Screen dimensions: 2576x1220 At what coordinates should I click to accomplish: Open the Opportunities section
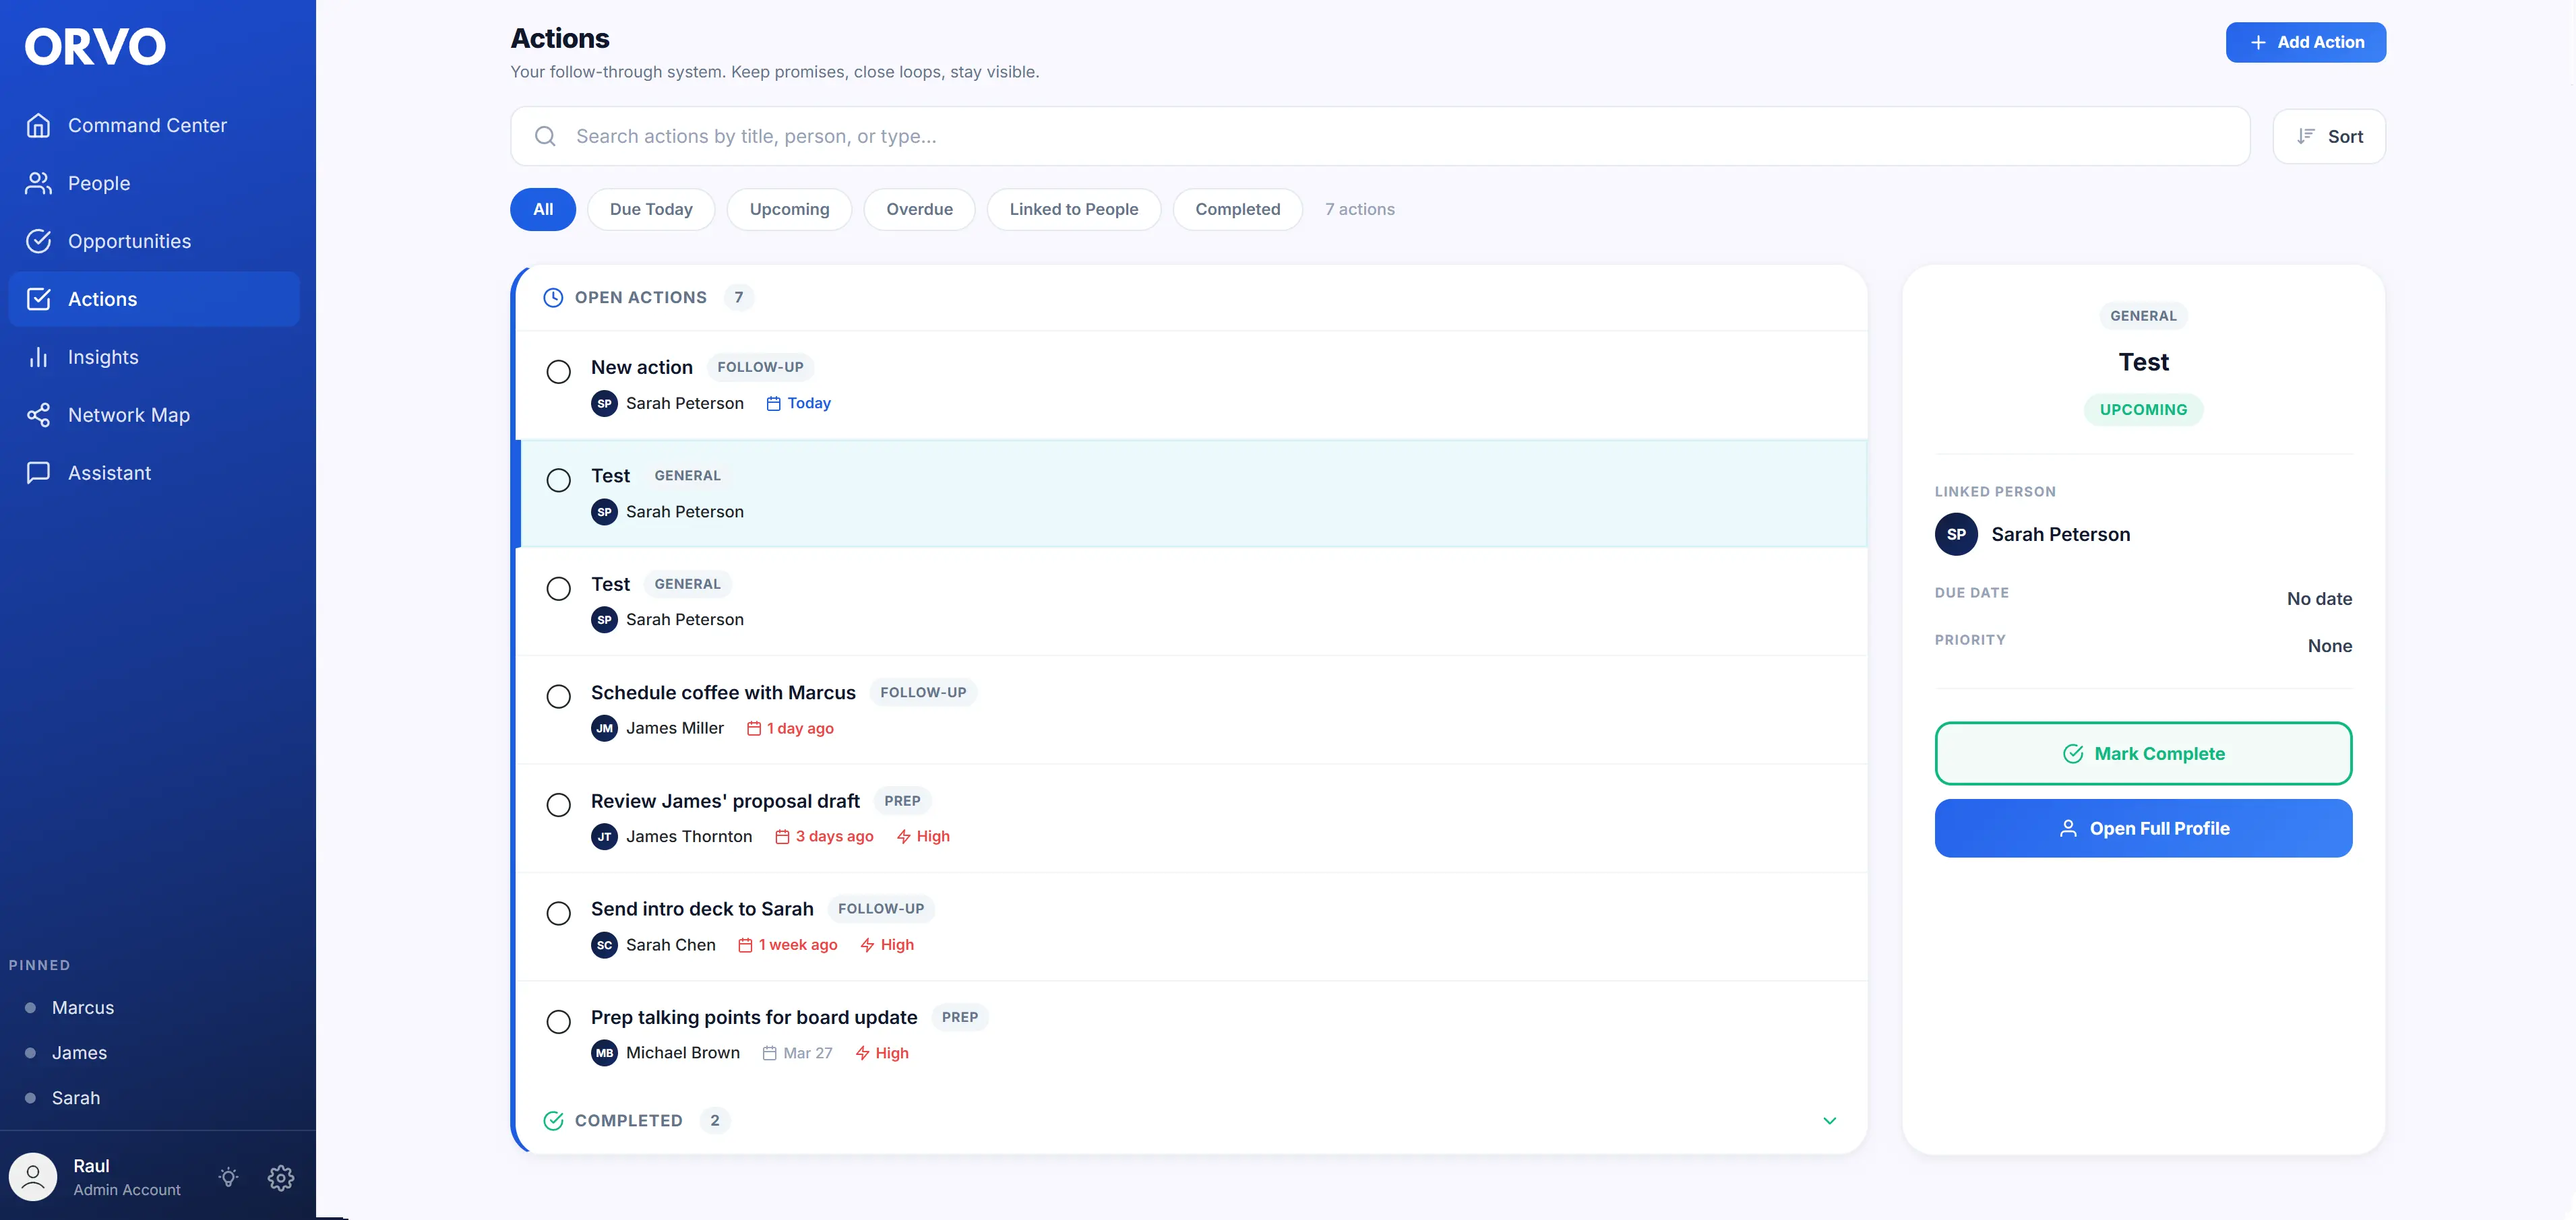[x=39, y=240]
